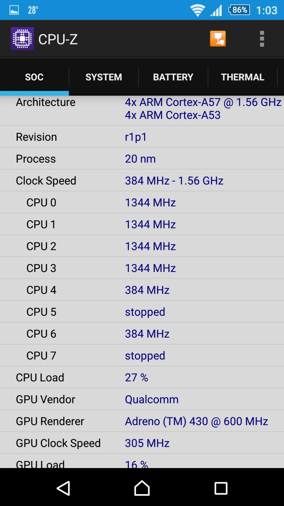Select the SOC tab
This screenshot has height=506, width=284.
coord(34,77)
